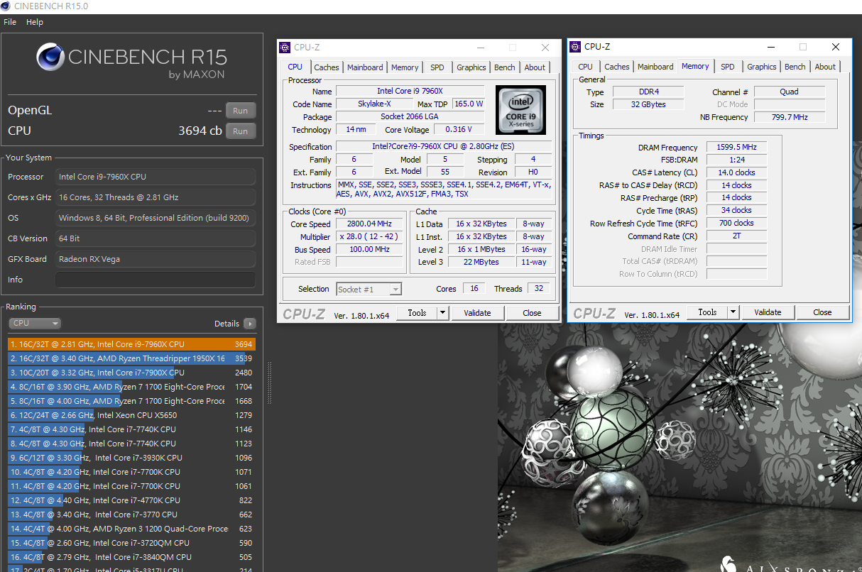
Task: Click the Multiplier value x 28.0
Action: click(x=369, y=237)
